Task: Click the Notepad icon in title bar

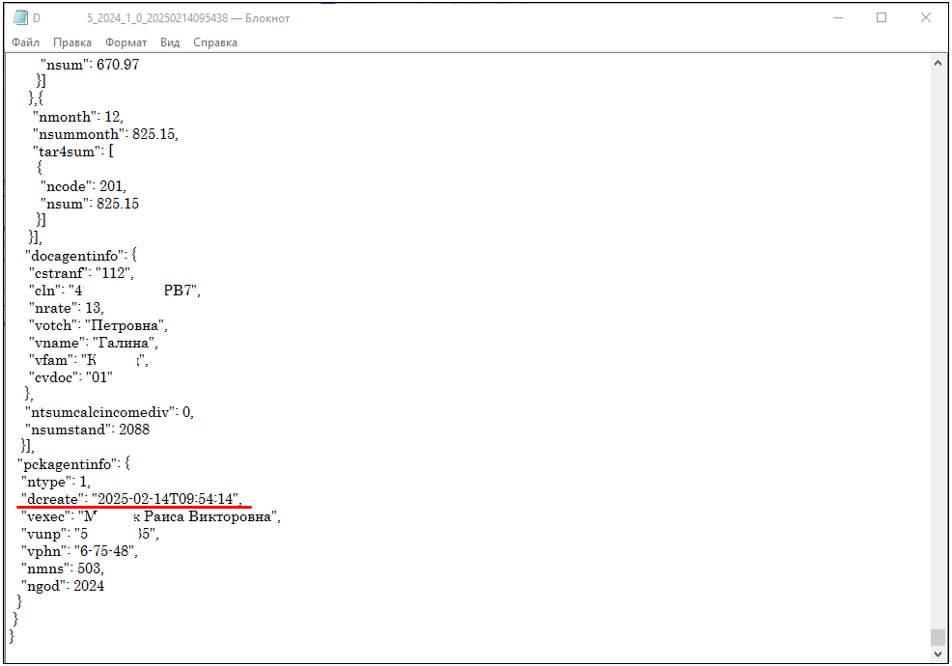Action: pos(19,18)
